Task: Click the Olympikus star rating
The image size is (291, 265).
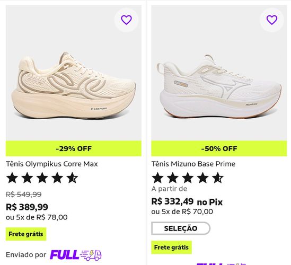Action: (42, 178)
